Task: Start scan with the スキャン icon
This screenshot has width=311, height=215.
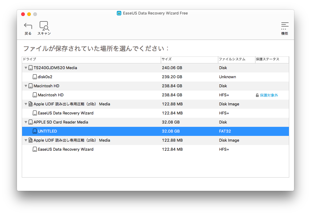Action: pyautogui.click(x=44, y=26)
